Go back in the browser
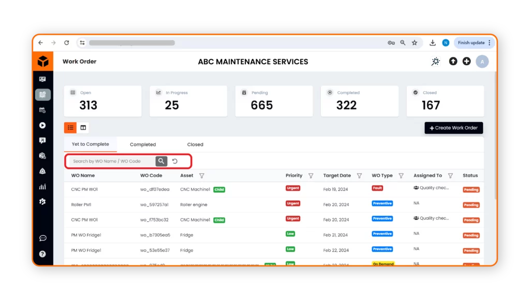Screen dimensions: 530x298 pyautogui.click(x=40, y=42)
